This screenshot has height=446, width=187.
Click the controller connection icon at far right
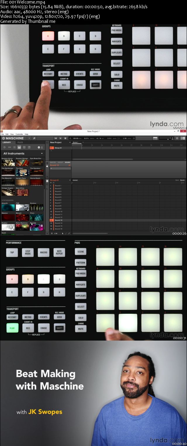tap(183, 138)
